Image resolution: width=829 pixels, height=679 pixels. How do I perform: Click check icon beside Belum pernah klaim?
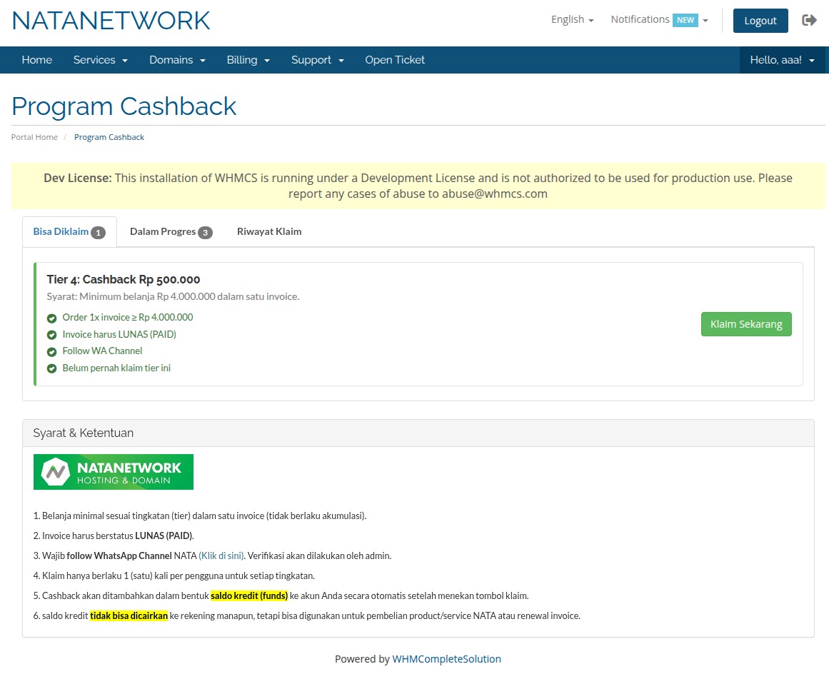51,369
